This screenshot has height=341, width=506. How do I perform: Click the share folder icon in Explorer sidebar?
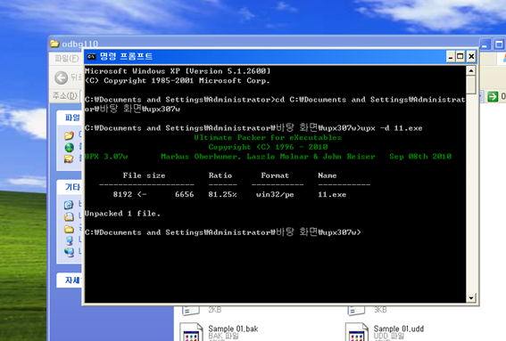[69, 158]
